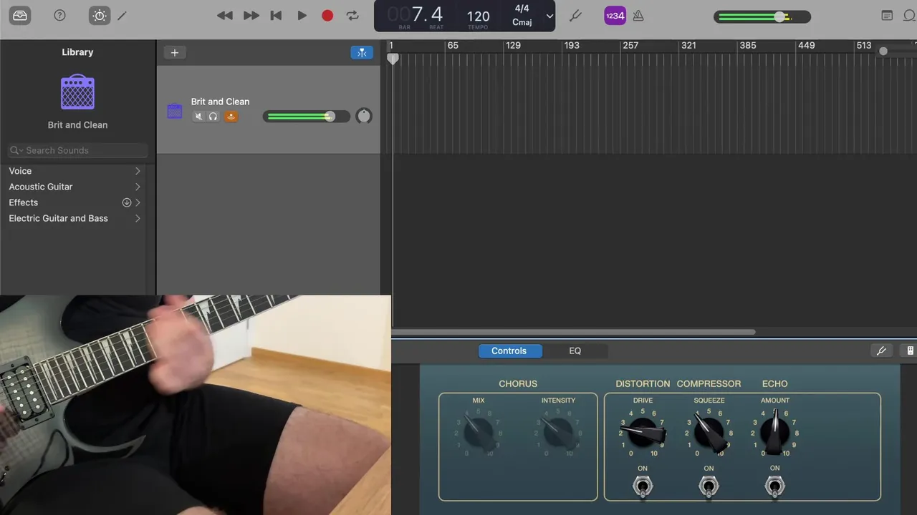Toggle the Library panel button

20,16
